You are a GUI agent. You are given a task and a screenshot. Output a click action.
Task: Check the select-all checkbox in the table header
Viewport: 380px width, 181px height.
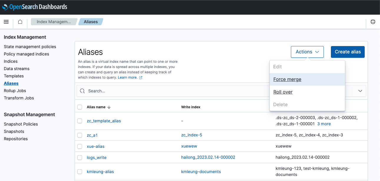pos(80,107)
